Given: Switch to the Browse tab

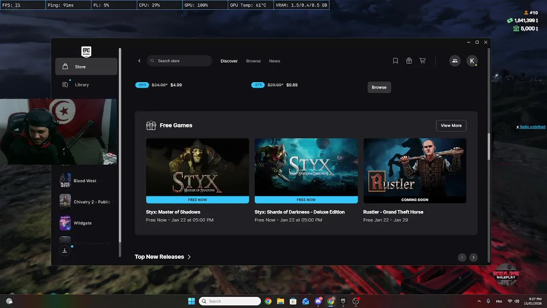Looking at the screenshot, I should click(253, 61).
